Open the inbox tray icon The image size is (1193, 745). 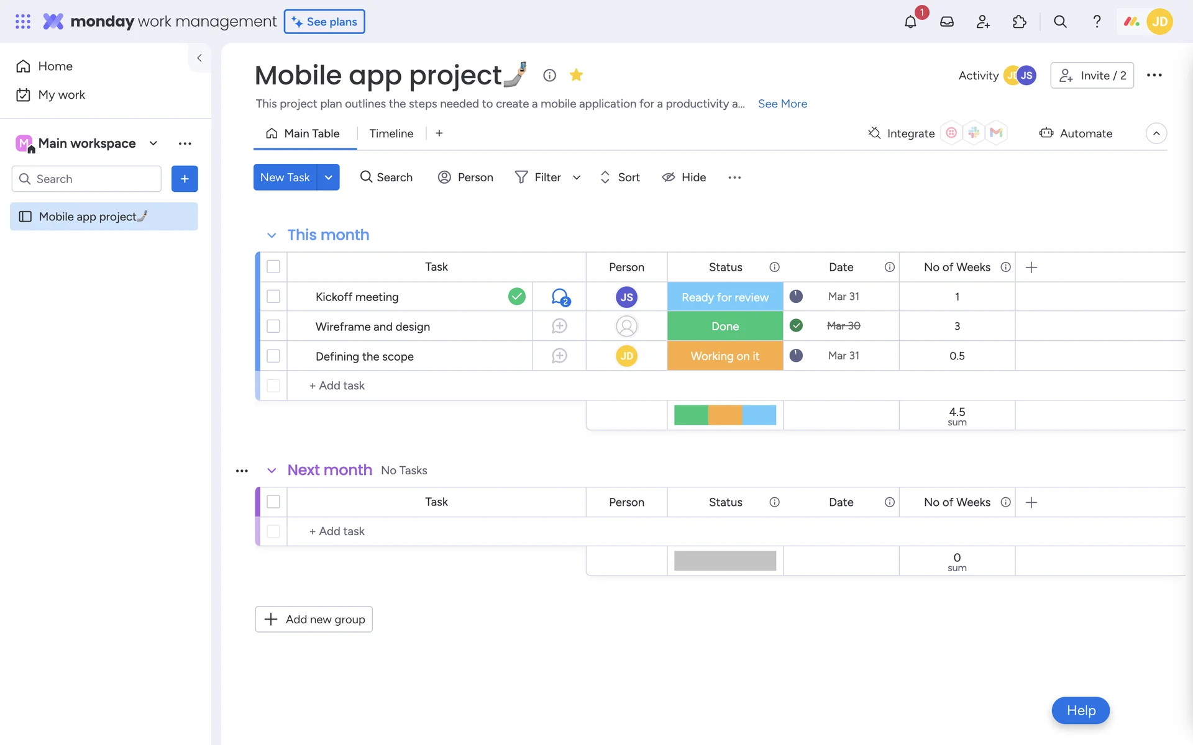(946, 22)
